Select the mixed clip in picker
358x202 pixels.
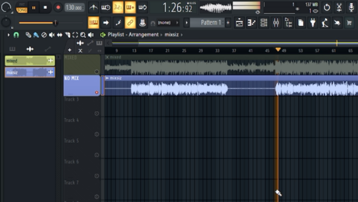(x=30, y=60)
